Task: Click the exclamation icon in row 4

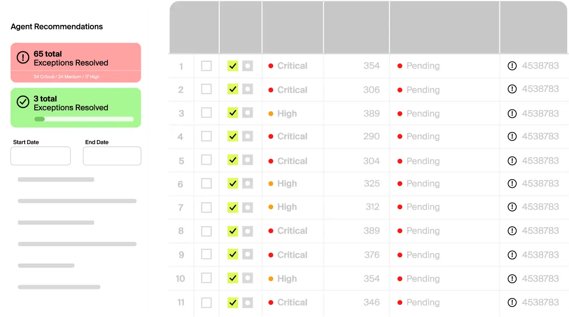Action: pos(512,137)
